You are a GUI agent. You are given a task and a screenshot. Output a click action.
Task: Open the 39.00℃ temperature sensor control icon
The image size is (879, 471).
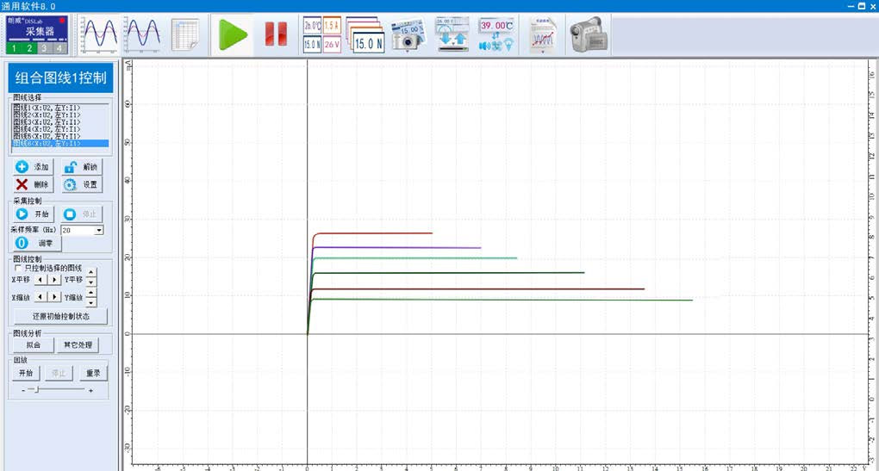click(496, 34)
